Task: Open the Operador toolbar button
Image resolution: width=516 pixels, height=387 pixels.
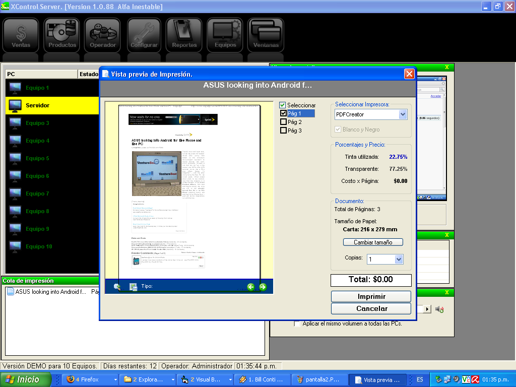Action: pyautogui.click(x=103, y=35)
